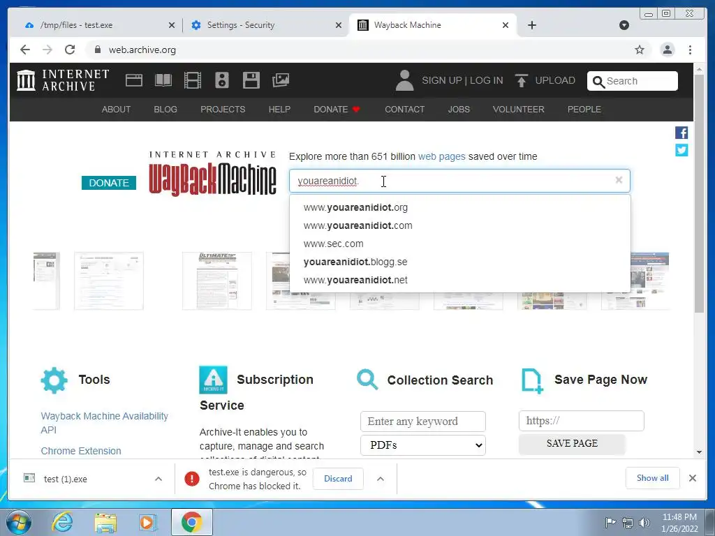Open the Windows Start button
Screen dimensions: 715x536
point(18,522)
